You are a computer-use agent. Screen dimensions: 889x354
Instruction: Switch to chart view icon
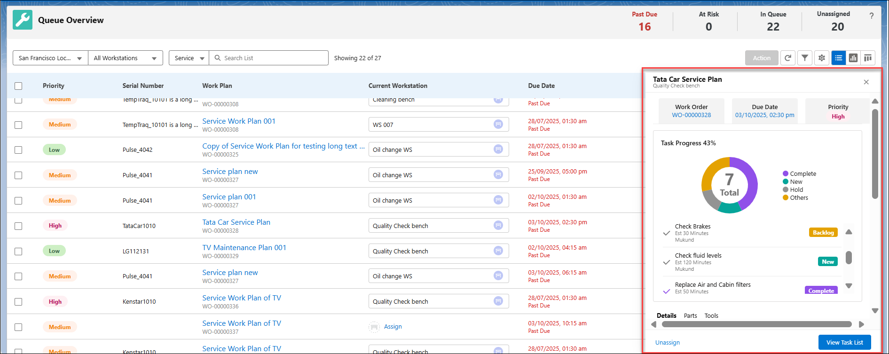point(853,58)
